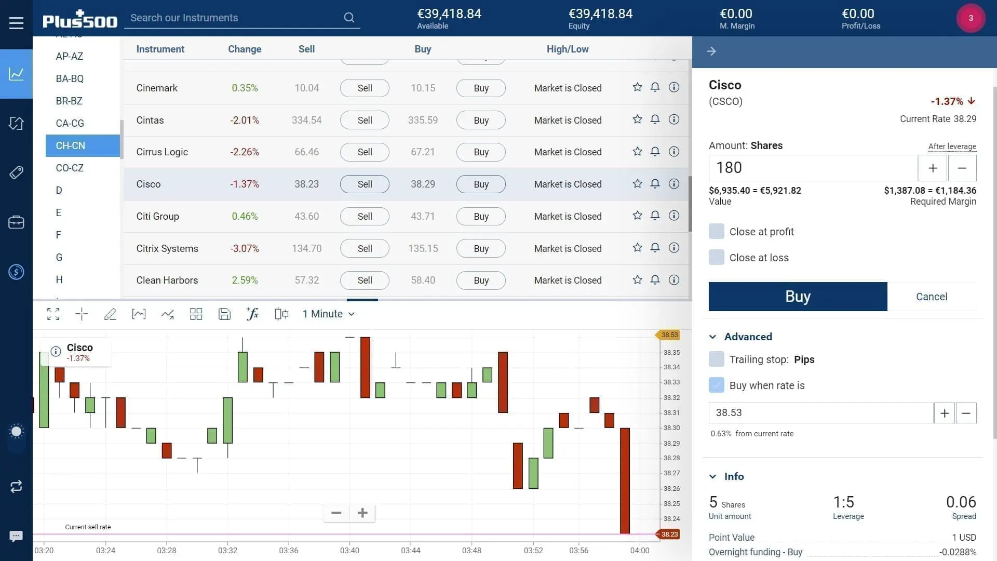
Task: Open the indicators fx tool
Action: [x=252, y=314]
